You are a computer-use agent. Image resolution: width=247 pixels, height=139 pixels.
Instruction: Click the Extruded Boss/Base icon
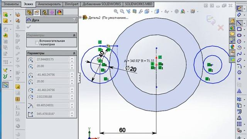coord(5,15)
